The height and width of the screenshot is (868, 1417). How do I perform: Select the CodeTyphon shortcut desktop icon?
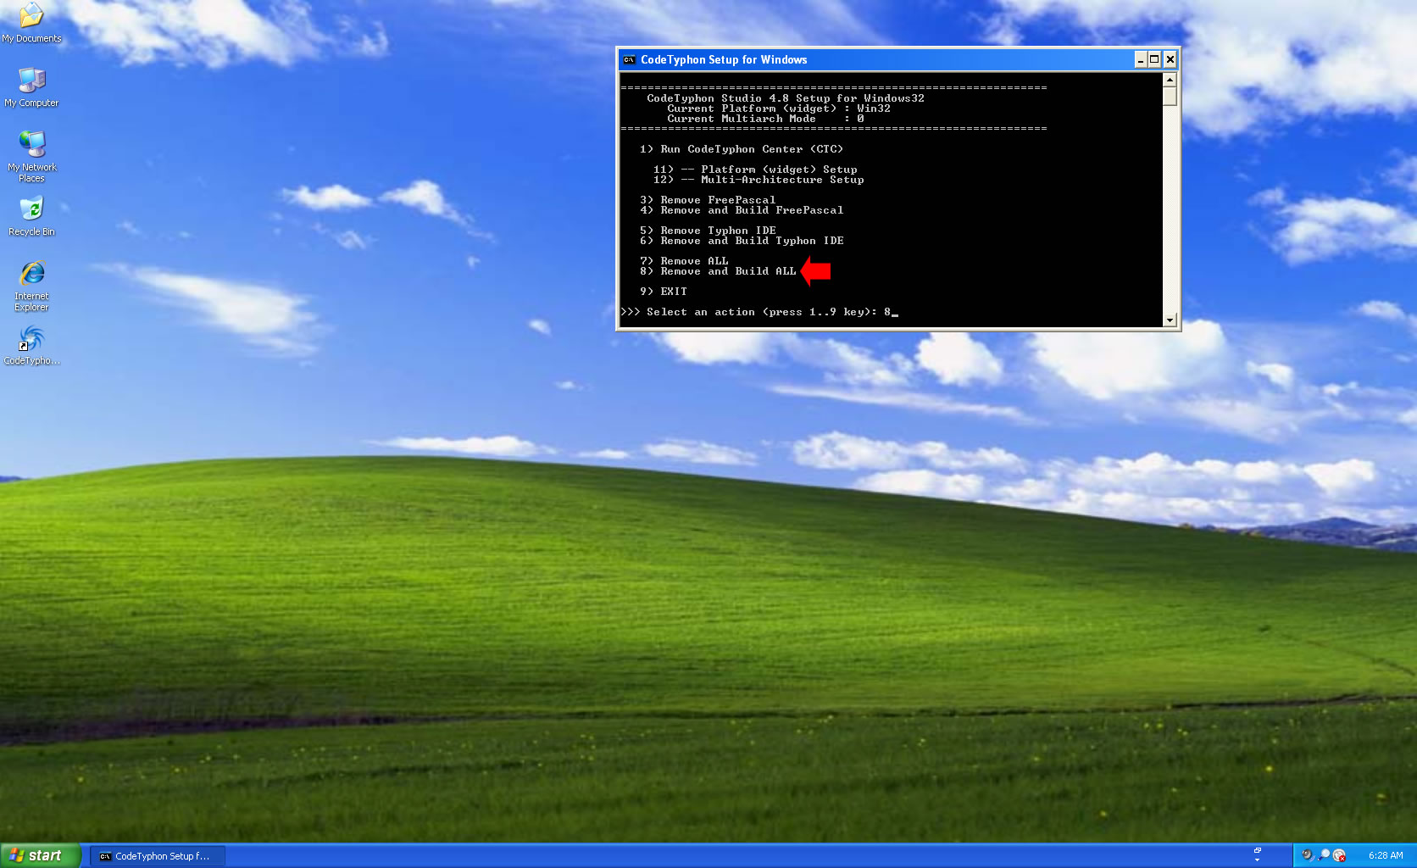31,346
